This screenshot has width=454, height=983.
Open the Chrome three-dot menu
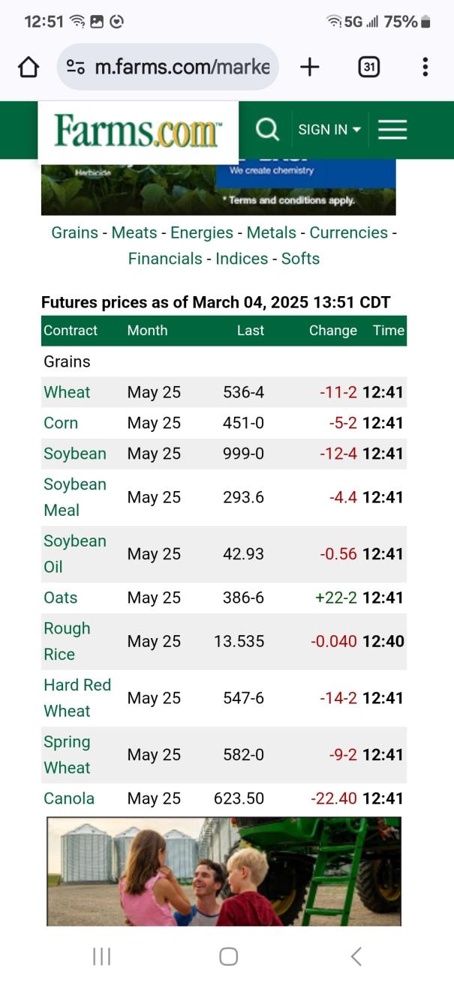click(x=425, y=67)
